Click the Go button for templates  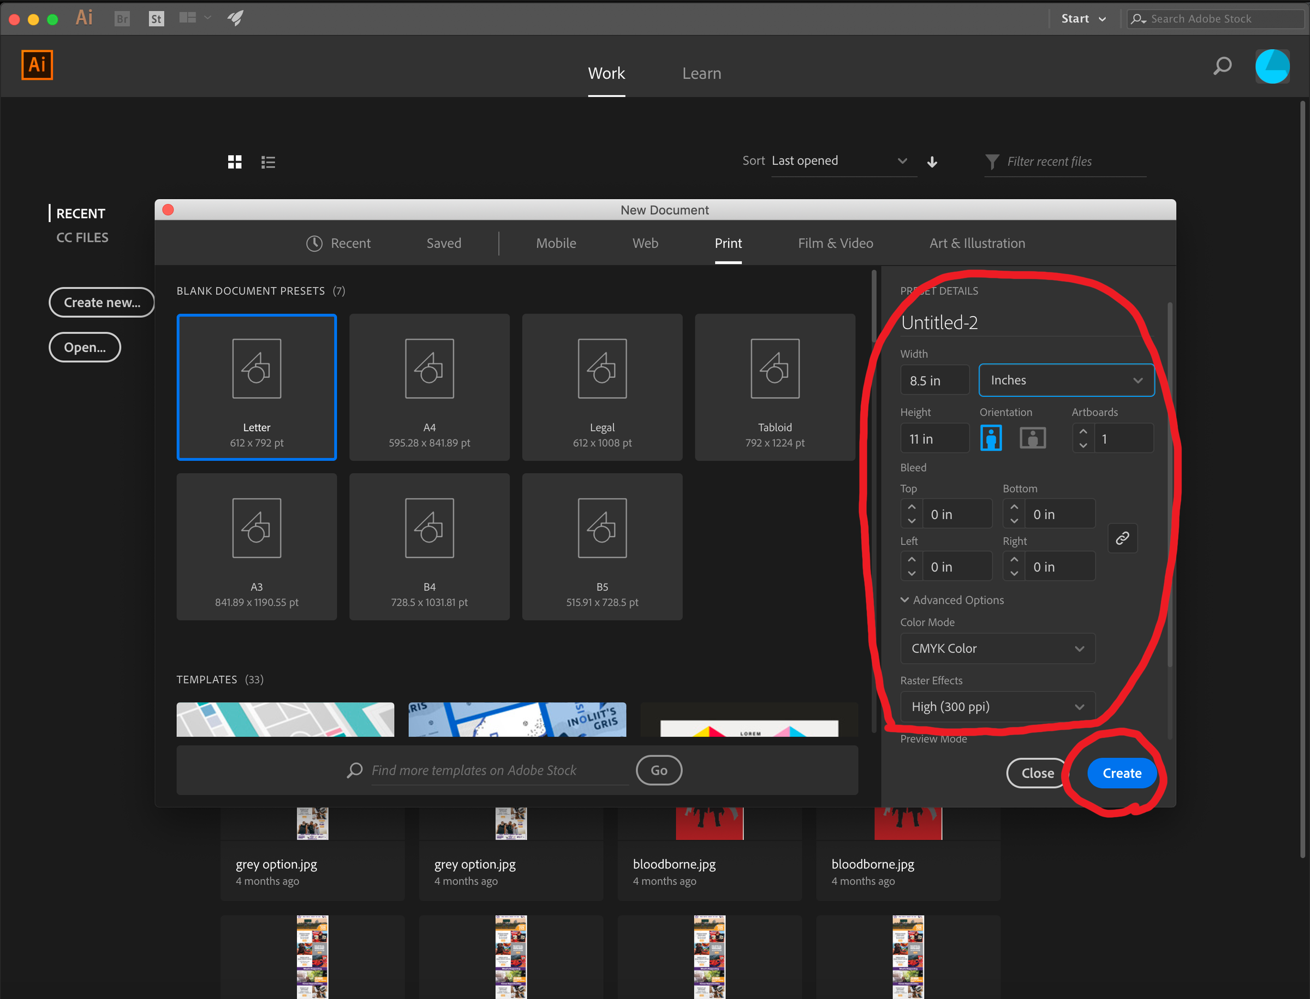(x=658, y=770)
